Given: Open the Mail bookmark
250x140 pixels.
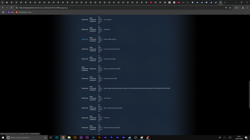Looking at the screenshot, I should (x=11, y=12).
